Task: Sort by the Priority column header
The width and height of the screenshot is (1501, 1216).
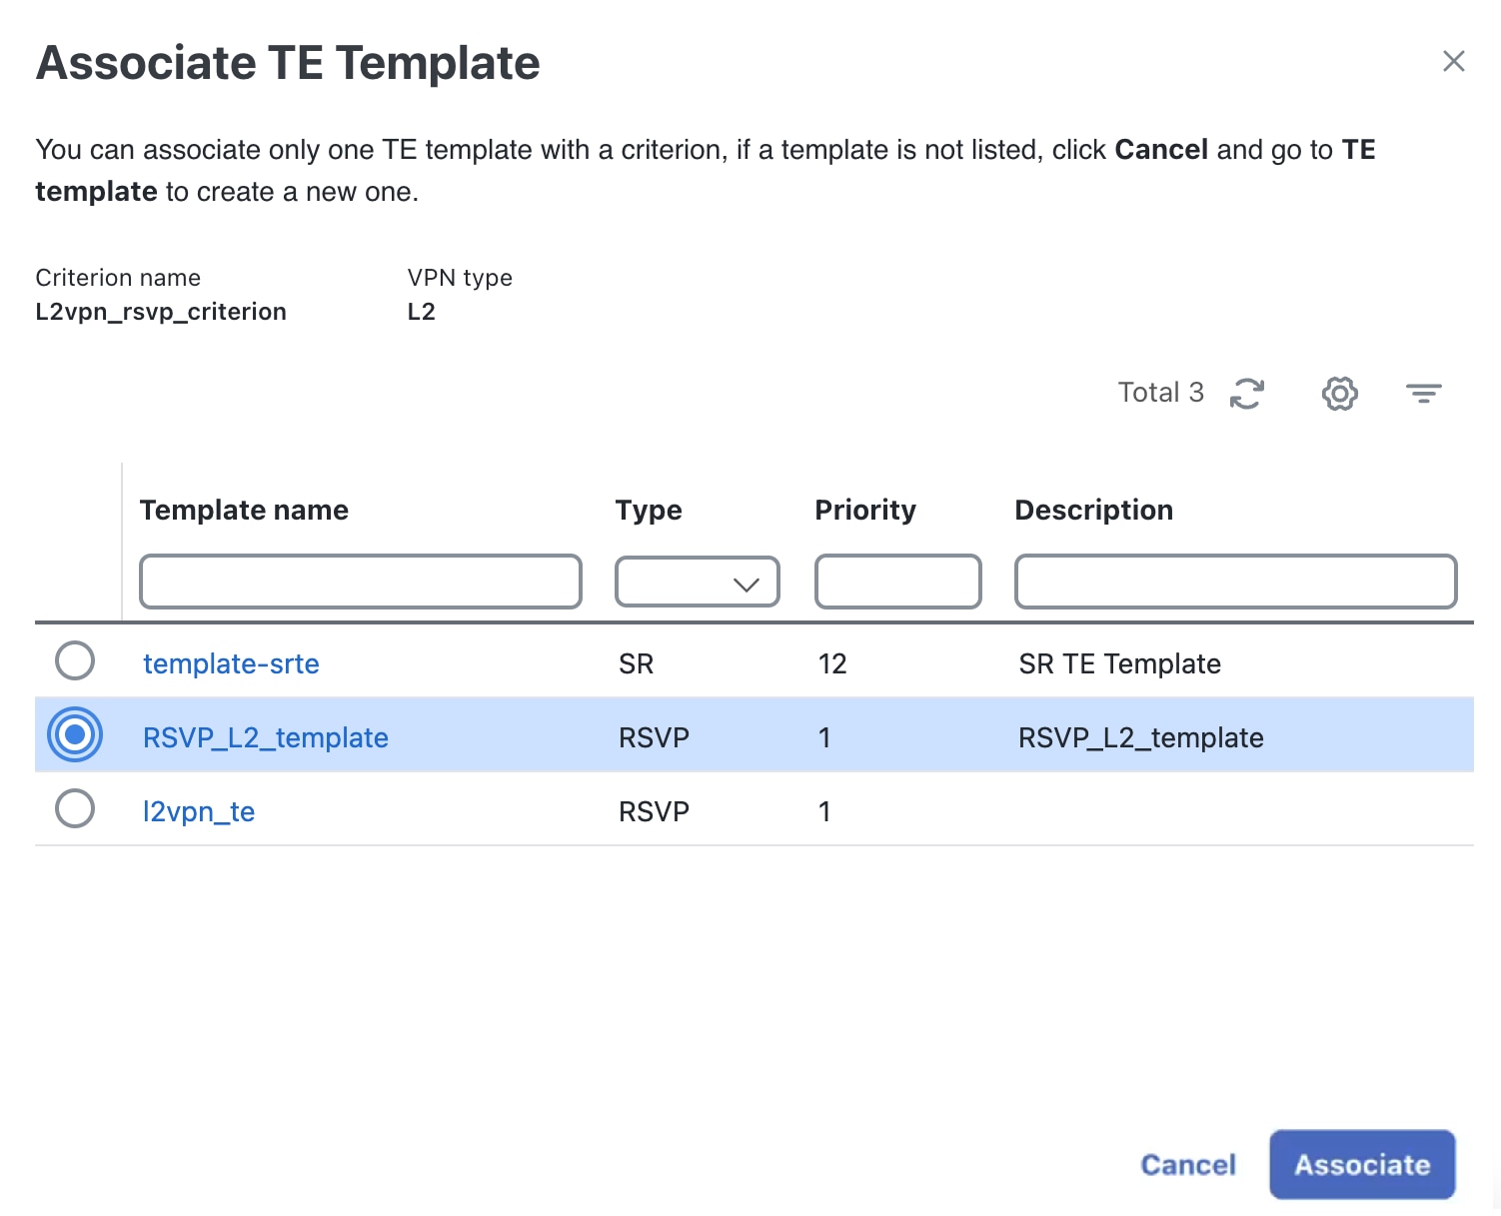Action: 864,510
